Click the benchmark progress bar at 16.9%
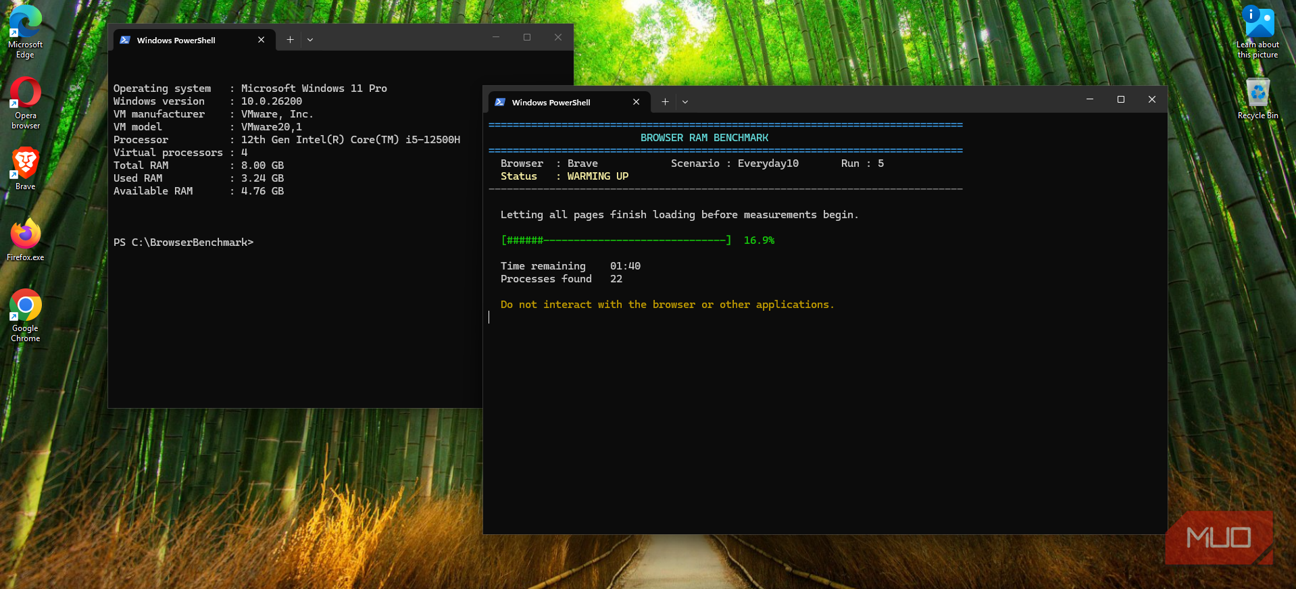Screen dimensions: 1296x589 pos(616,240)
